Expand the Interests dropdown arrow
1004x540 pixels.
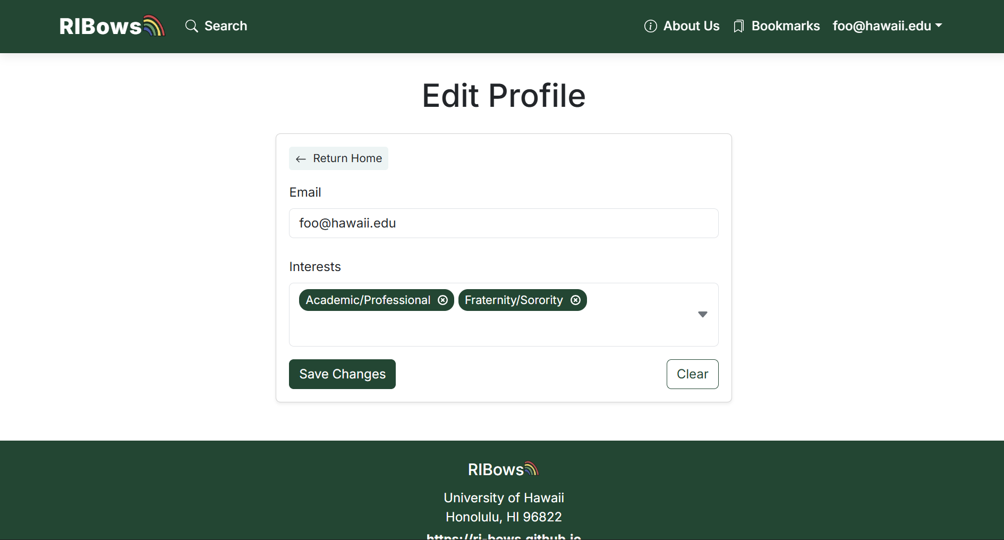702,315
